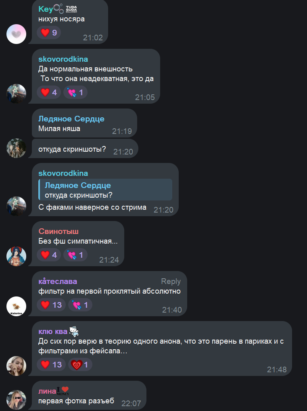Image resolution: width=307 pixels, height=411 pixels.
Task: Click the heart reaction with 13 on кåтеслава's message
Action: 51,305
